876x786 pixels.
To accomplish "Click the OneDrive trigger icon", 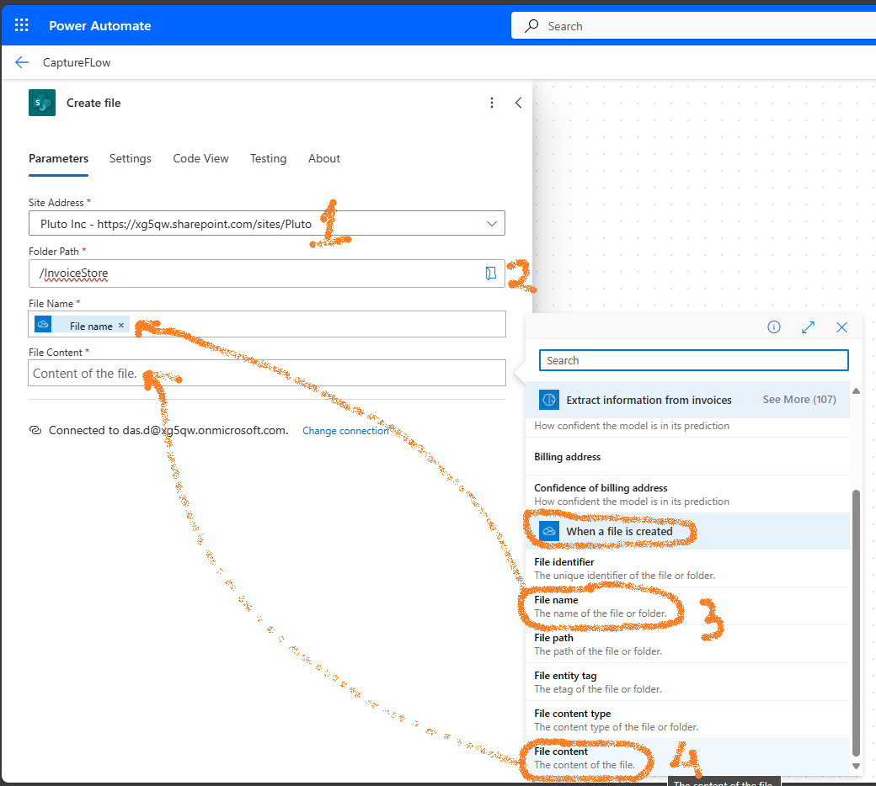I will 549,531.
